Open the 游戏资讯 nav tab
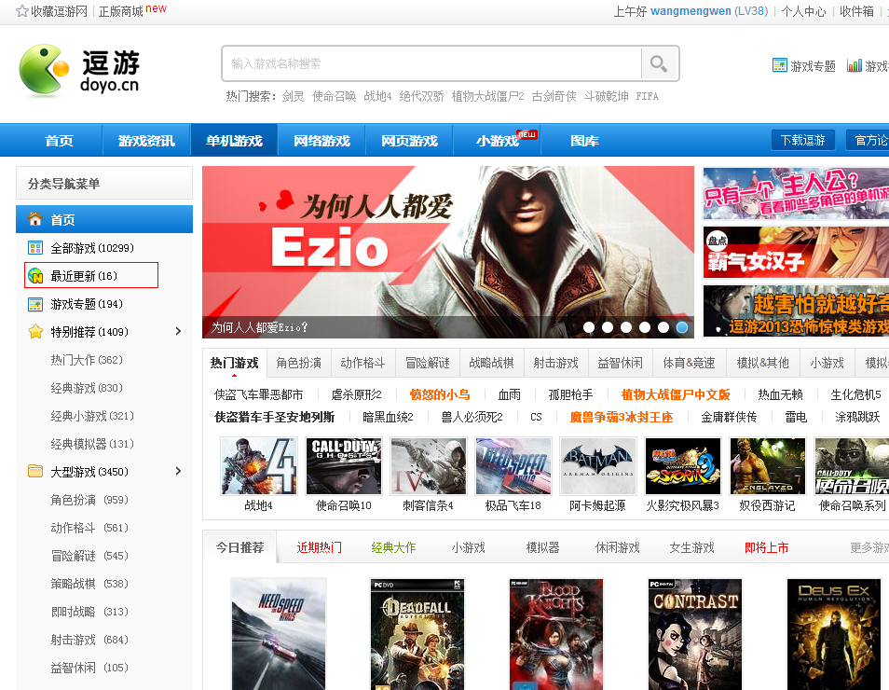This screenshot has height=690, width=889. (146, 140)
